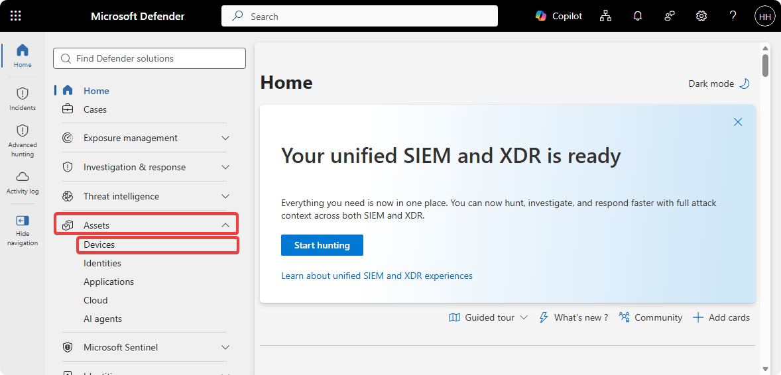Click the Home page heading
The width and height of the screenshot is (781, 375).
coord(286,82)
